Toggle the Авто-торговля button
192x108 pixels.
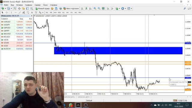(71, 8)
